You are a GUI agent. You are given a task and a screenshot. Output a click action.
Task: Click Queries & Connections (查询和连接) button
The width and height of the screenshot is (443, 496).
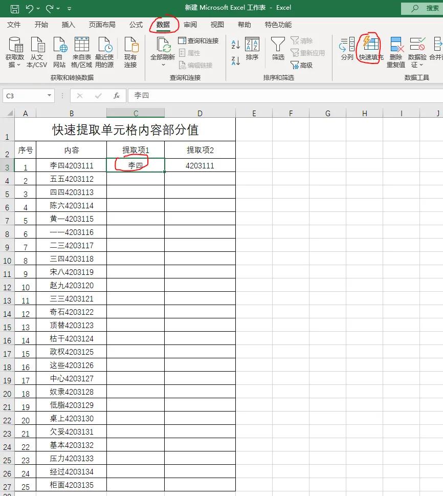pos(198,40)
